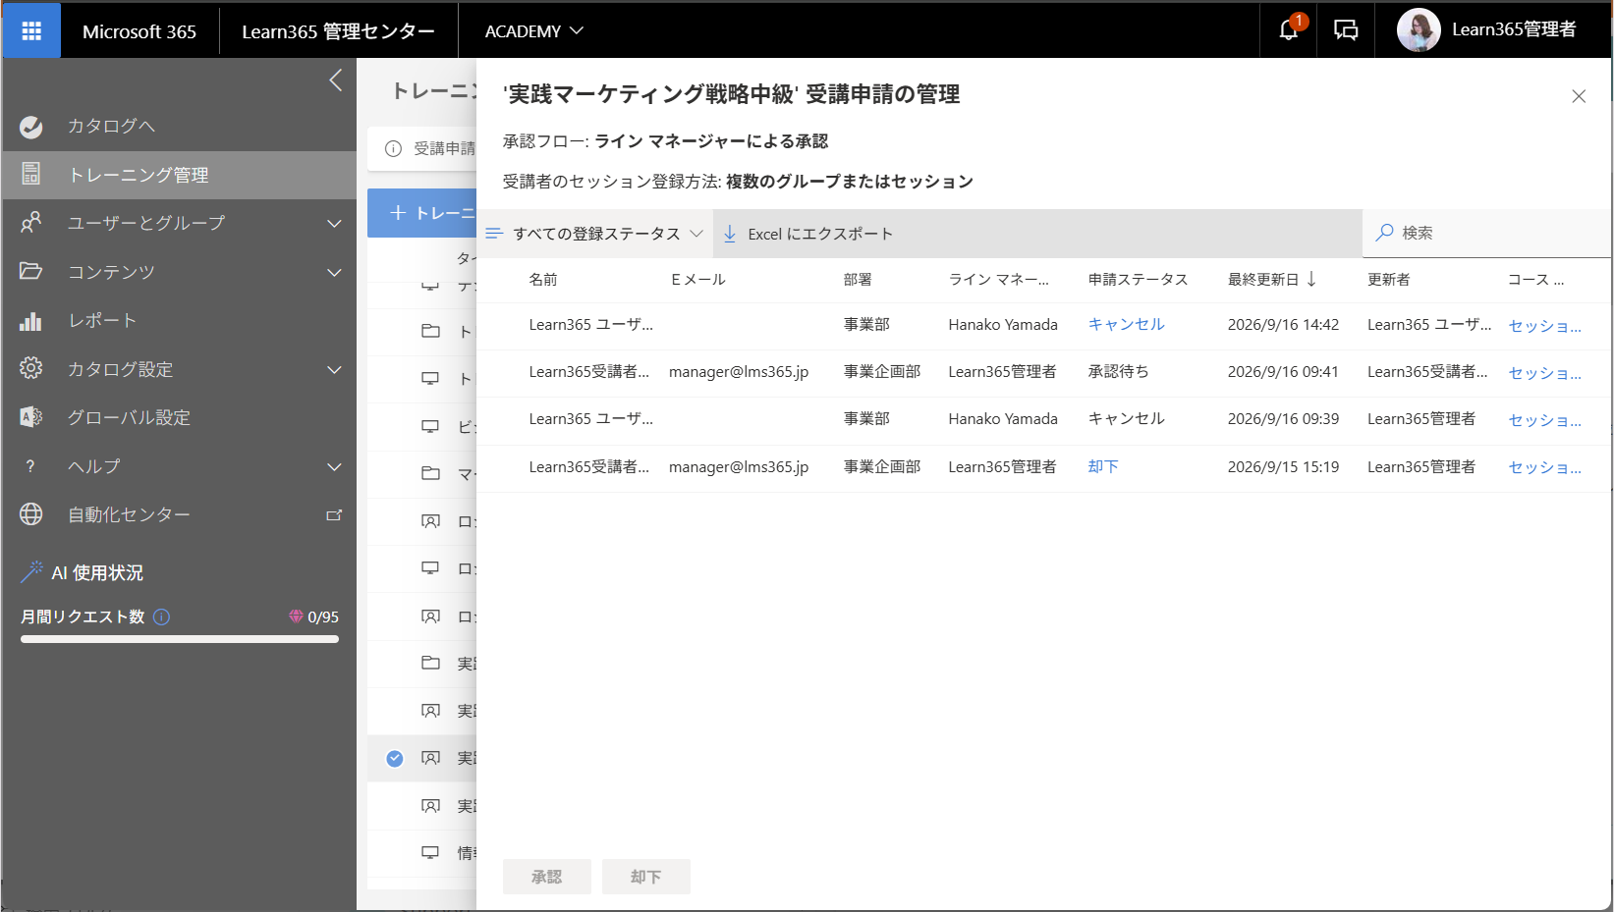Collapse the left sidebar with arrow icon
The image size is (1614, 912).
[x=336, y=80]
